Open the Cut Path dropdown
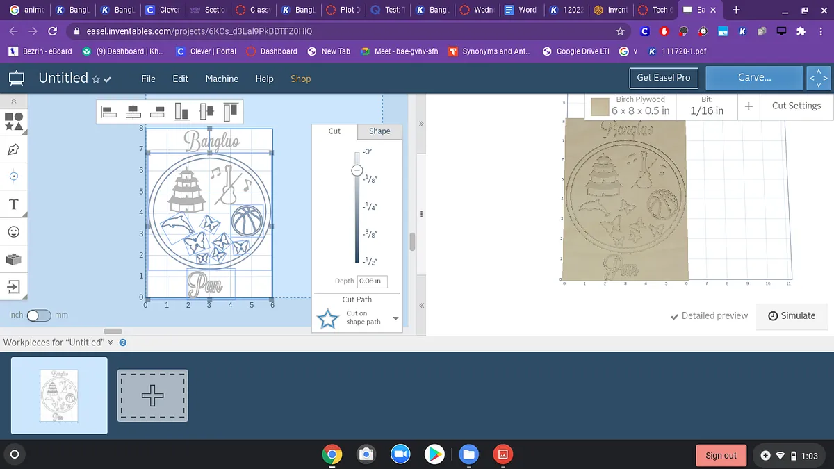The width and height of the screenshot is (834, 469). [396, 318]
